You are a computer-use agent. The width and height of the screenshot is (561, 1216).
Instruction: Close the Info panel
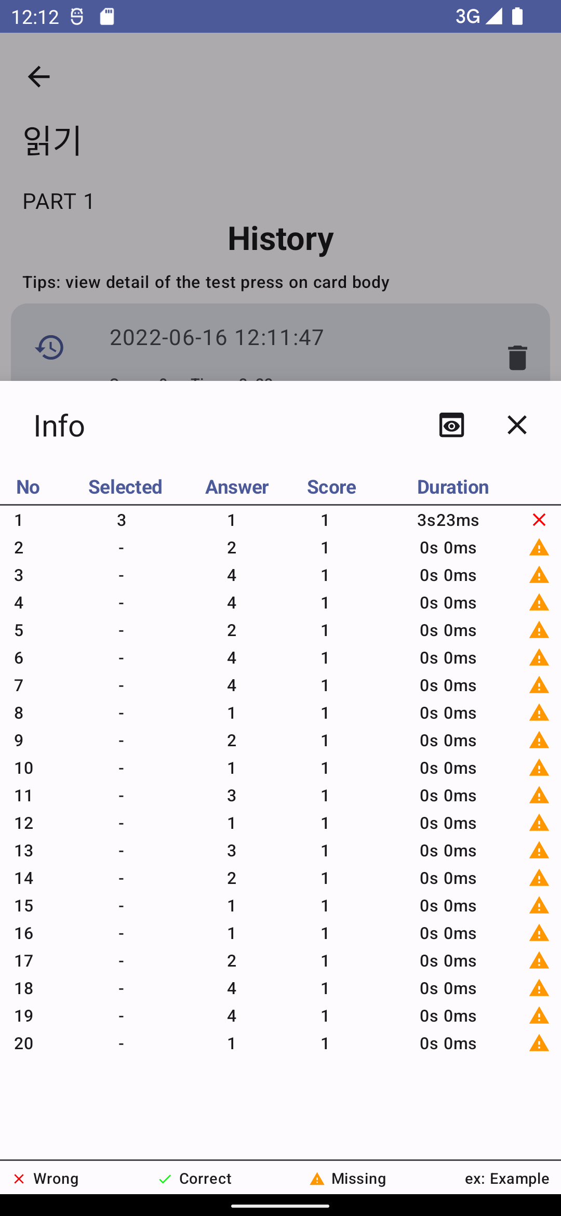[517, 425]
